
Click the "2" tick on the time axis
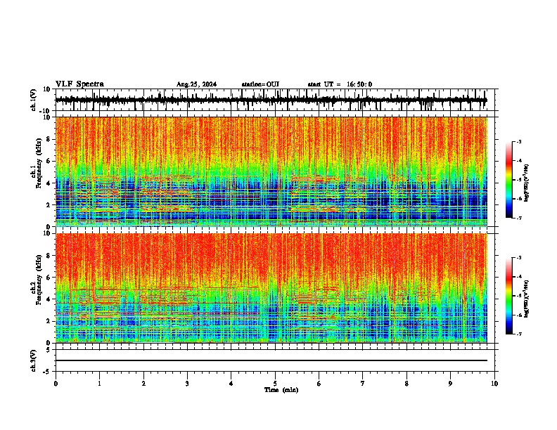tap(143, 384)
